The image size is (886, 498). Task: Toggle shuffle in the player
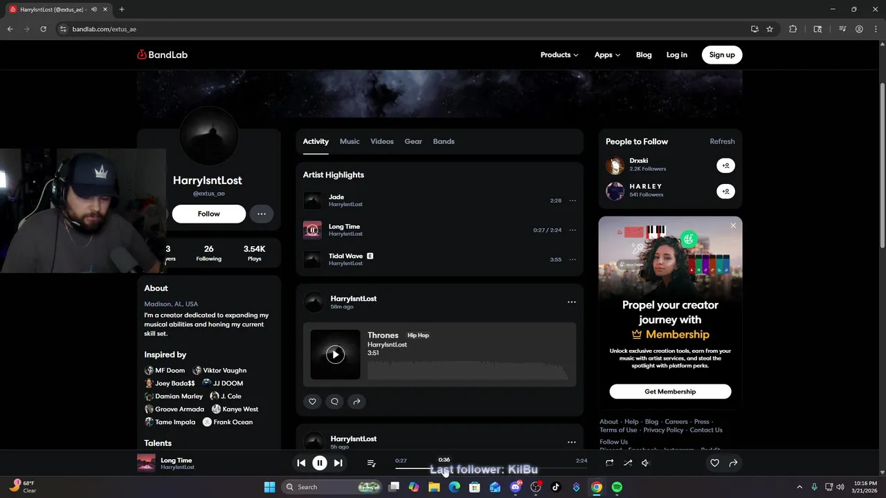(628, 463)
